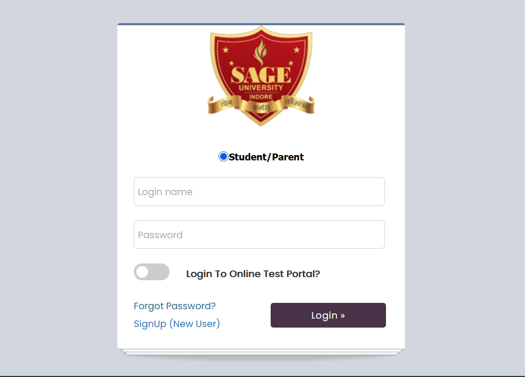Click the flame emblem atop the crest
Viewport: 525px width, 377px height.
pyautogui.click(x=261, y=53)
